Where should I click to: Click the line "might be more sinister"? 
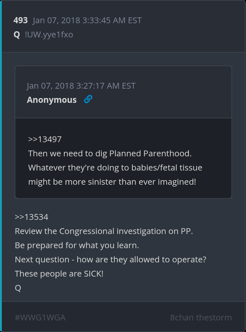pos(112,182)
